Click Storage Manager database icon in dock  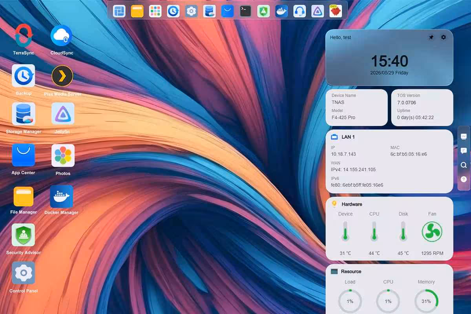(209, 11)
